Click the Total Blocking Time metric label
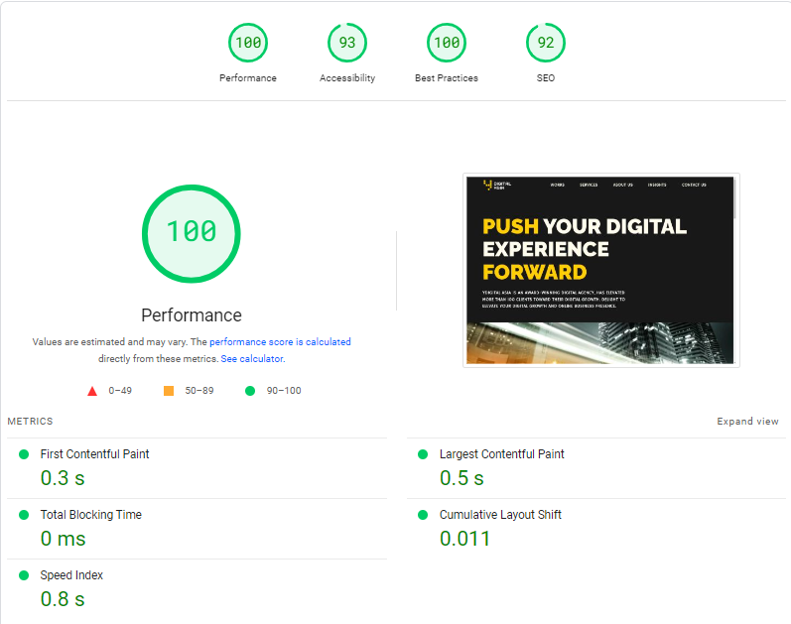This screenshot has height=624, width=791. 90,515
